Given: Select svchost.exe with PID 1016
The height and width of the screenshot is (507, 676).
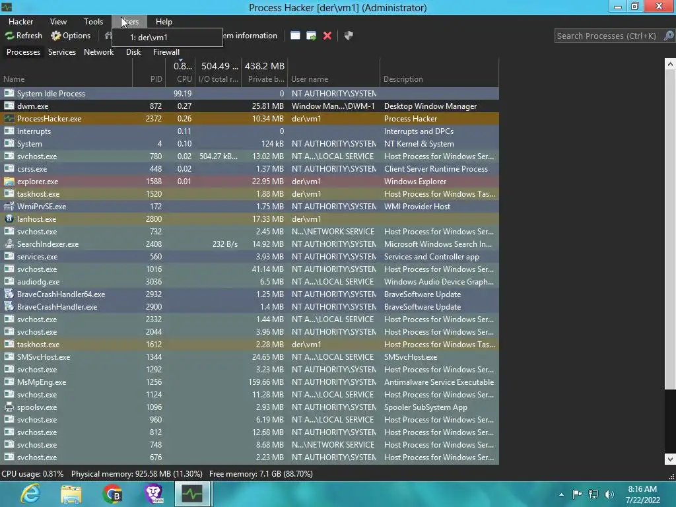Looking at the screenshot, I should pyautogui.click(x=249, y=269).
